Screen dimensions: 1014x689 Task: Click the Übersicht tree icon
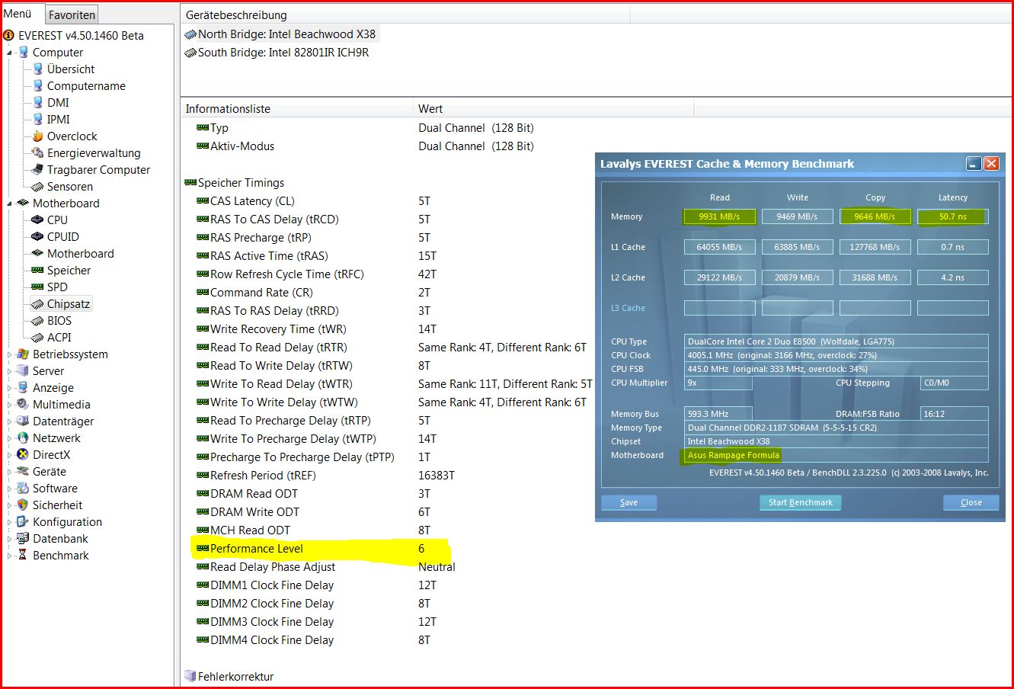37,69
